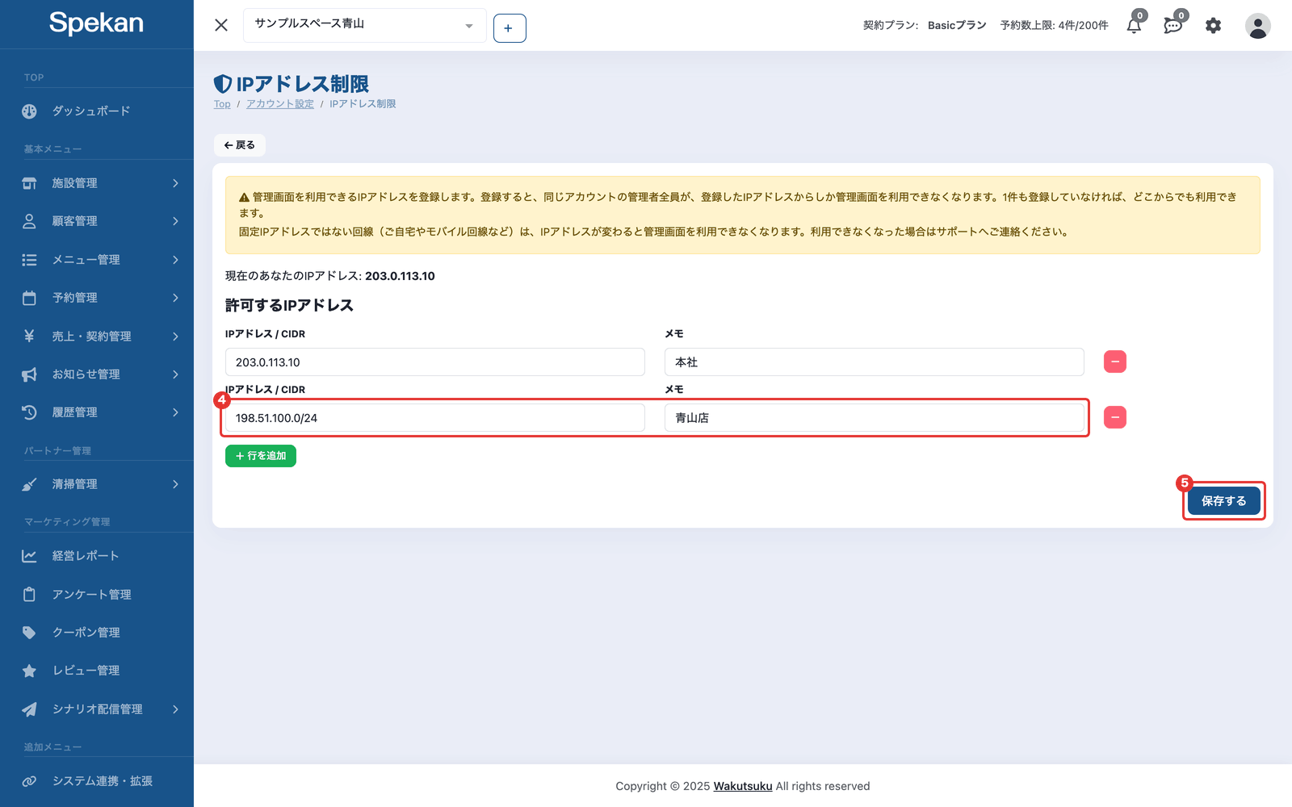Click the Spekan logo
Viewport: 1292px width, 807px height.
tap(96, 23)
